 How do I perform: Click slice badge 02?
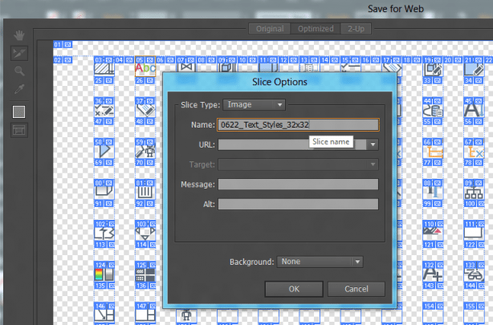(x=63, y=60)
